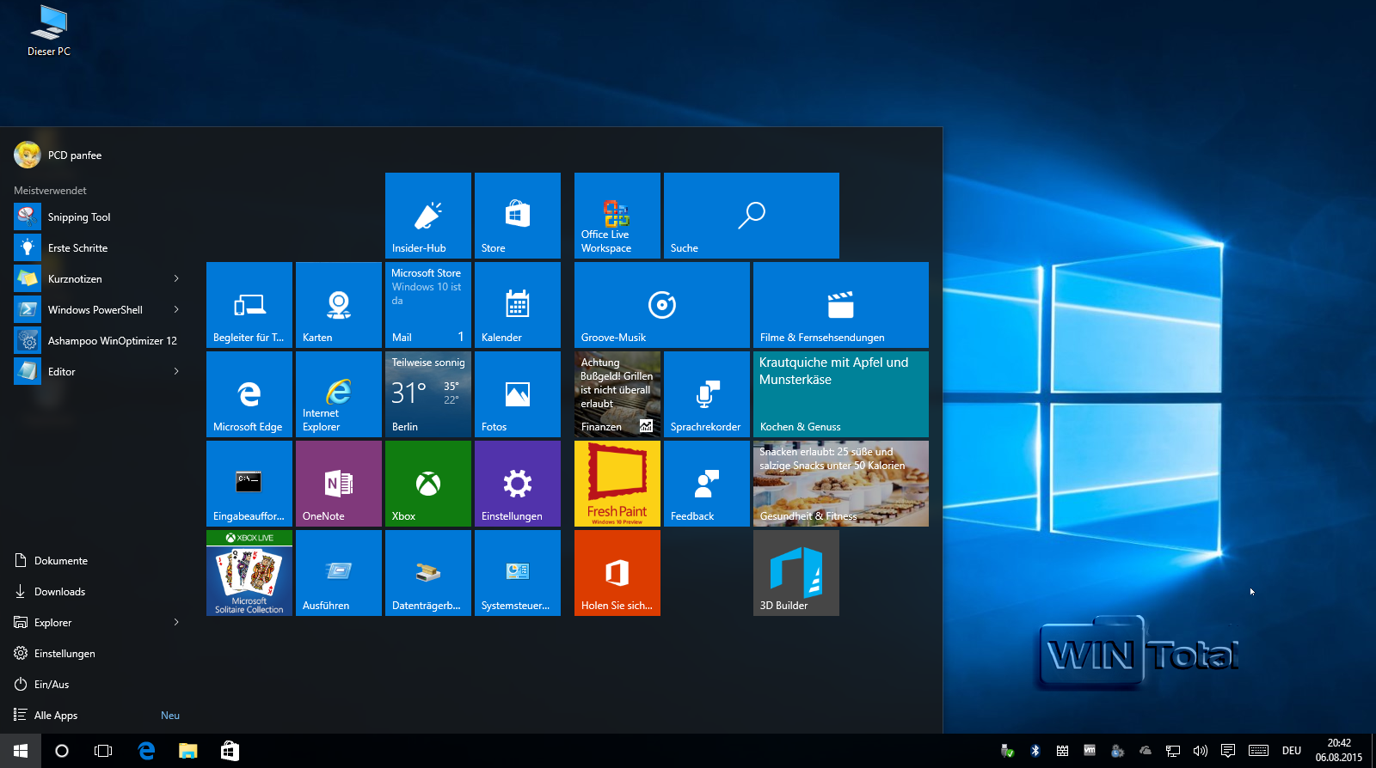Open the Fresh Paint tile

(617, 483)
